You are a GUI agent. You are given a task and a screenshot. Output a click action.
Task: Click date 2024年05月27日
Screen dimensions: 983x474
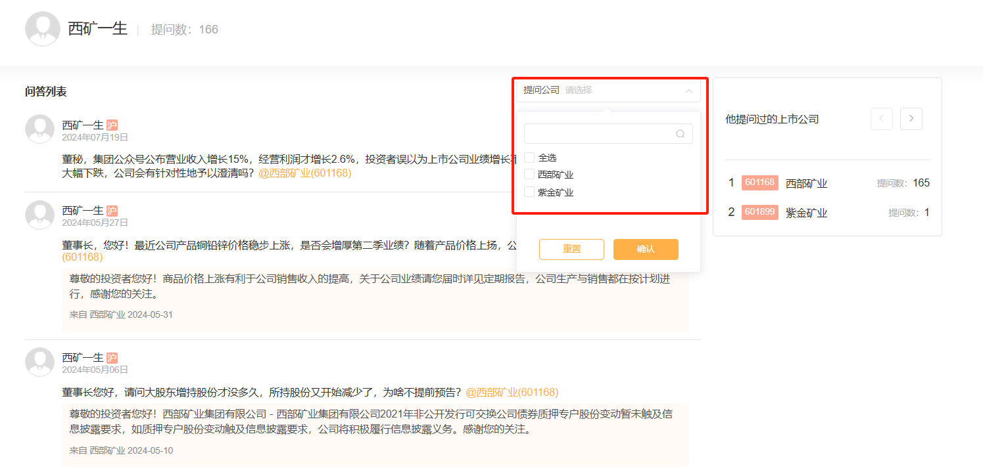tap(95, 223)
